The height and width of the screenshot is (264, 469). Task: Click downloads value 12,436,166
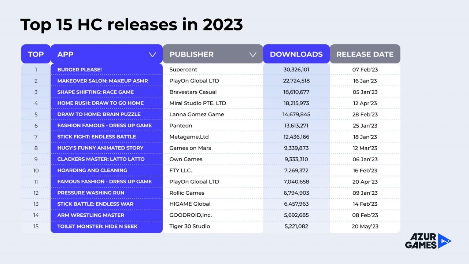(x=296, y=137)
